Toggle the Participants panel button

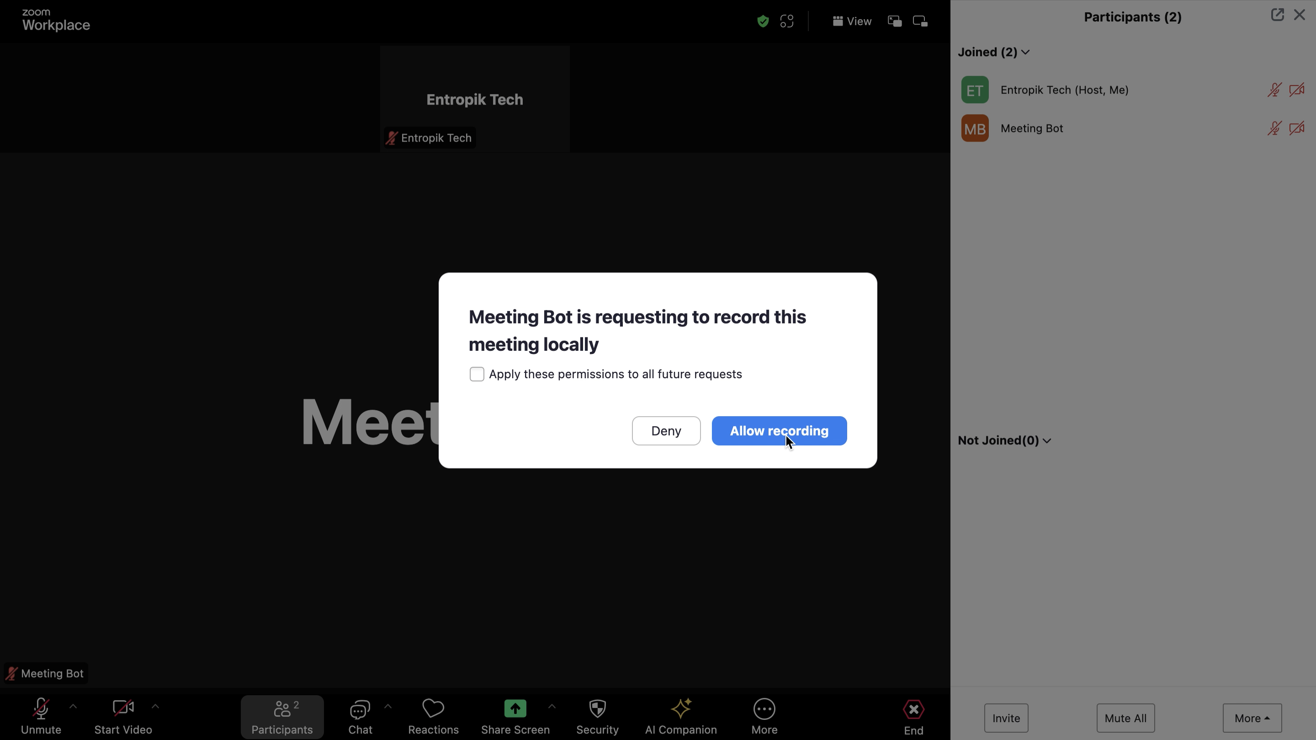click(x=282, y=717)
